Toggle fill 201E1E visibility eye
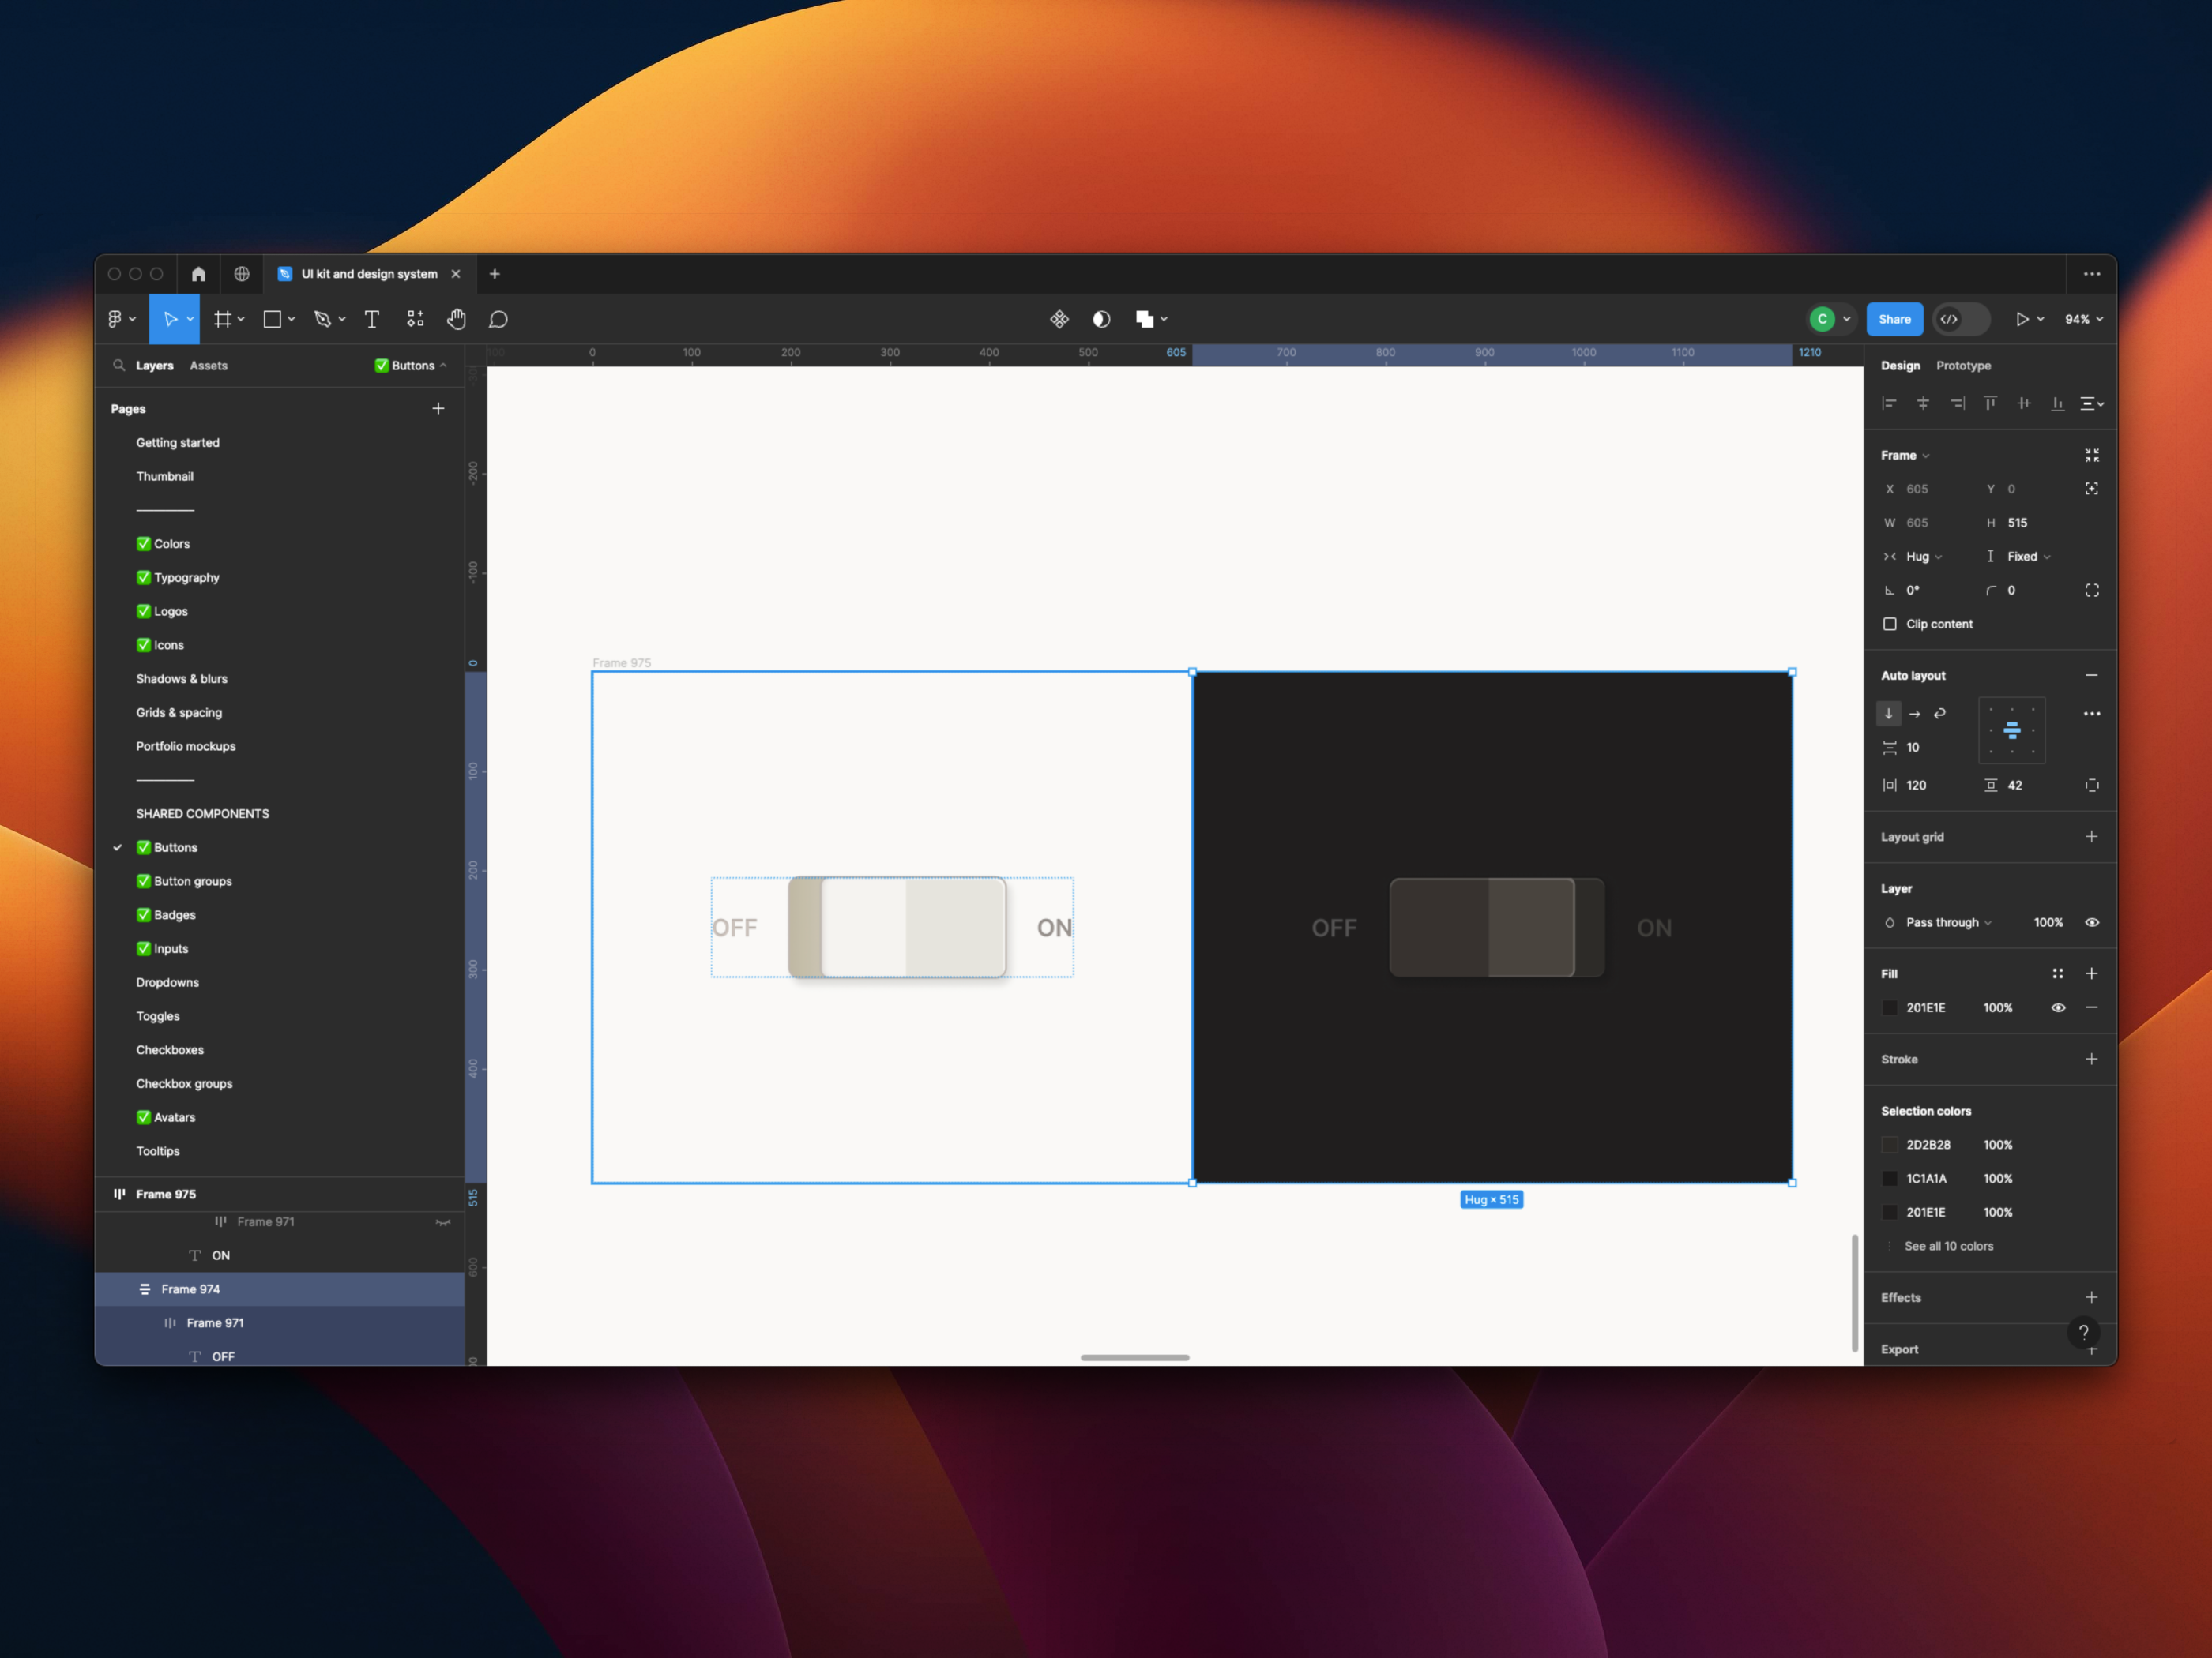This screenshot has height=1658, width=2212. [x=2058, y=1007]
